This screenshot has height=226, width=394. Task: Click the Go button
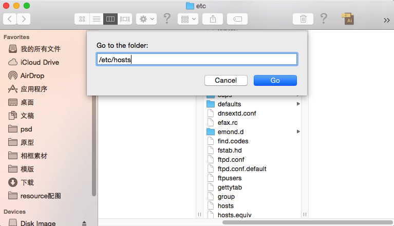(275, 80)
